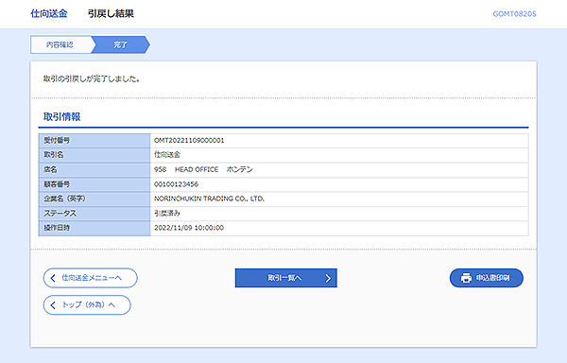The height and width of the screenshot is (363, 567).
Task: Select the 完了 step tab
Action: click(121, 44)
